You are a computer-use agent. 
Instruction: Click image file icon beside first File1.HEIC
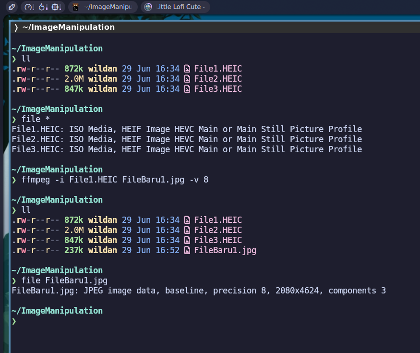187,69
